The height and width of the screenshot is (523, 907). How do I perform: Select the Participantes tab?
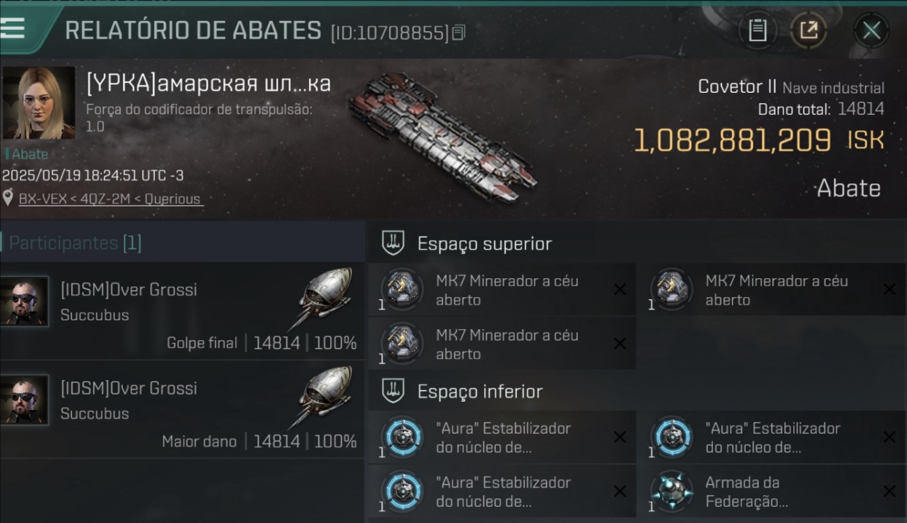75,243
